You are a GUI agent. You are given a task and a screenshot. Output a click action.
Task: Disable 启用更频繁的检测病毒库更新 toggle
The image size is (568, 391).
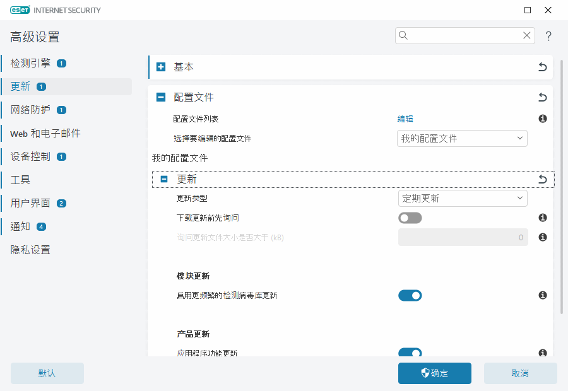[410, 295]
